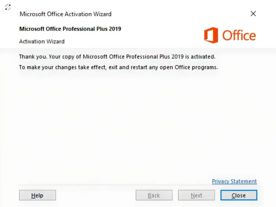Open the Privacy Statement link
276x207 pixels.
coord(234,181)
